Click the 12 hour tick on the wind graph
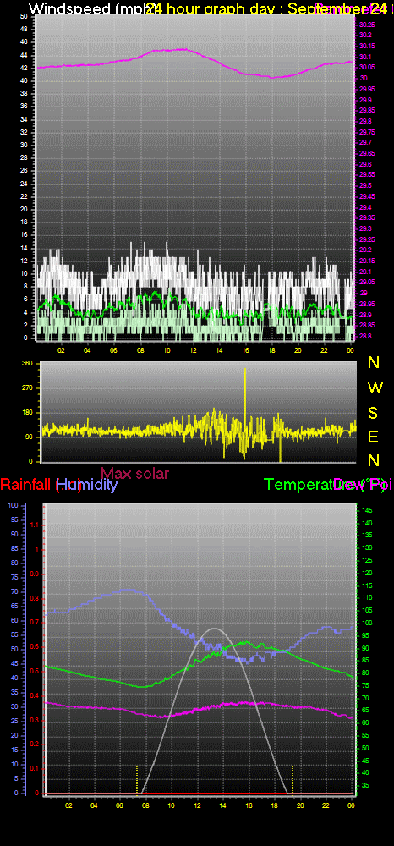Viewport: 394px width, 846px height. (x=193, y=349)
